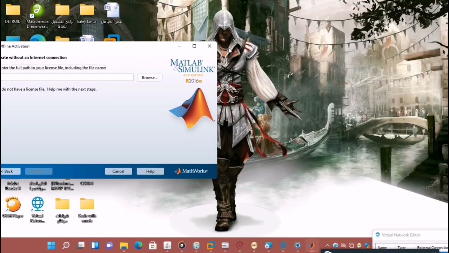The image size is (449, 253).
Task: Click the Browse... button for license file
Action: [x=150, y=78]
